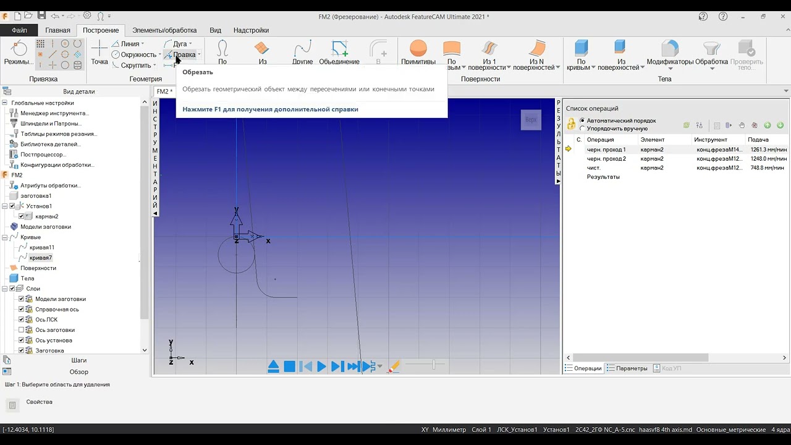Open the Скруглить dropdown
This screenshot has height=445, width=791.
click(154, 66)
